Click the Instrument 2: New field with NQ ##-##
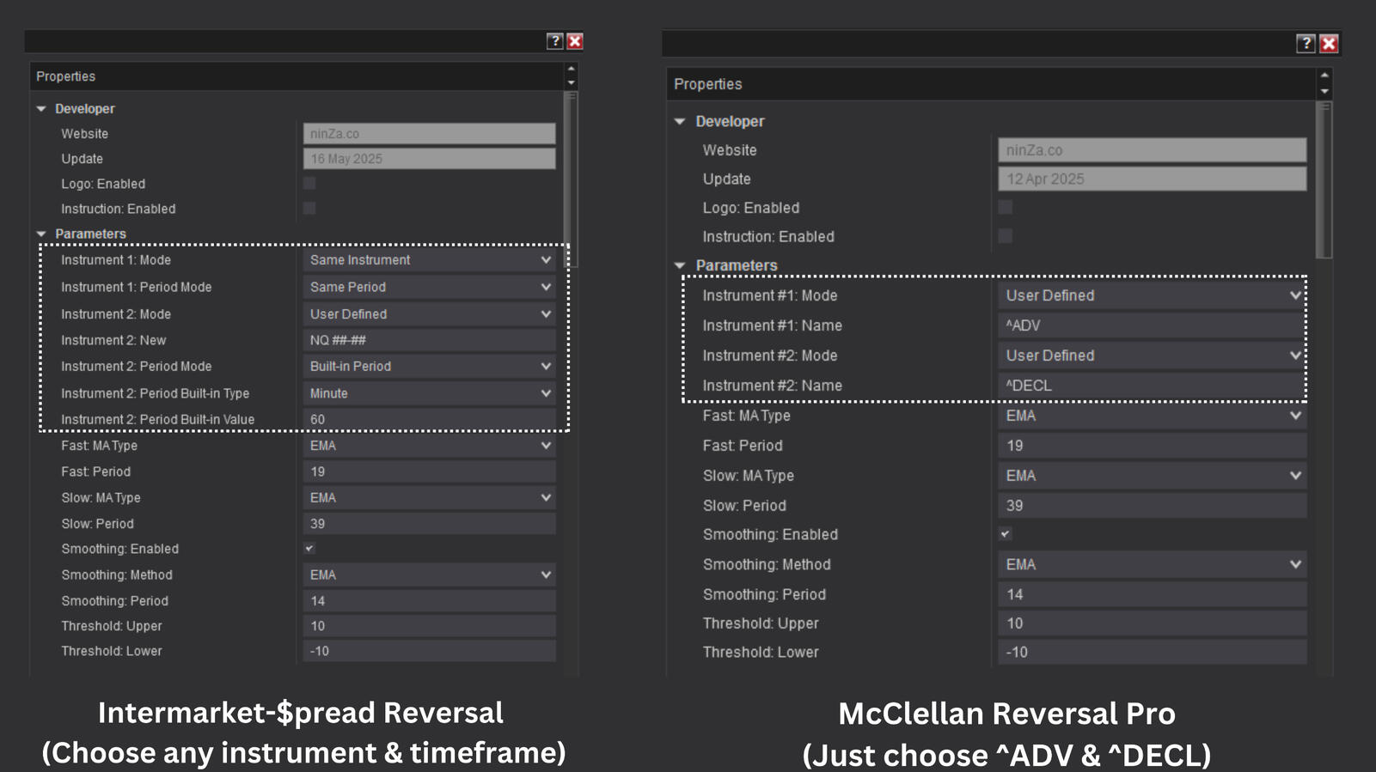This screenshot has width=1376, height=772. tap(429, 340)
